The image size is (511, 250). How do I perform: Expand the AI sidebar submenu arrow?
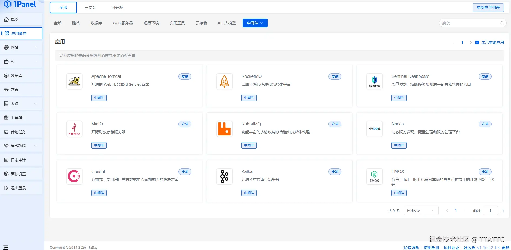tap(35, 61)
